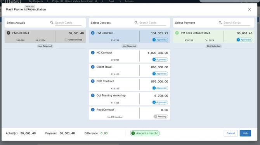The height and width of the screenshot is (145, 260).
Task: Select the HC Contract card title
Action: 104,53
